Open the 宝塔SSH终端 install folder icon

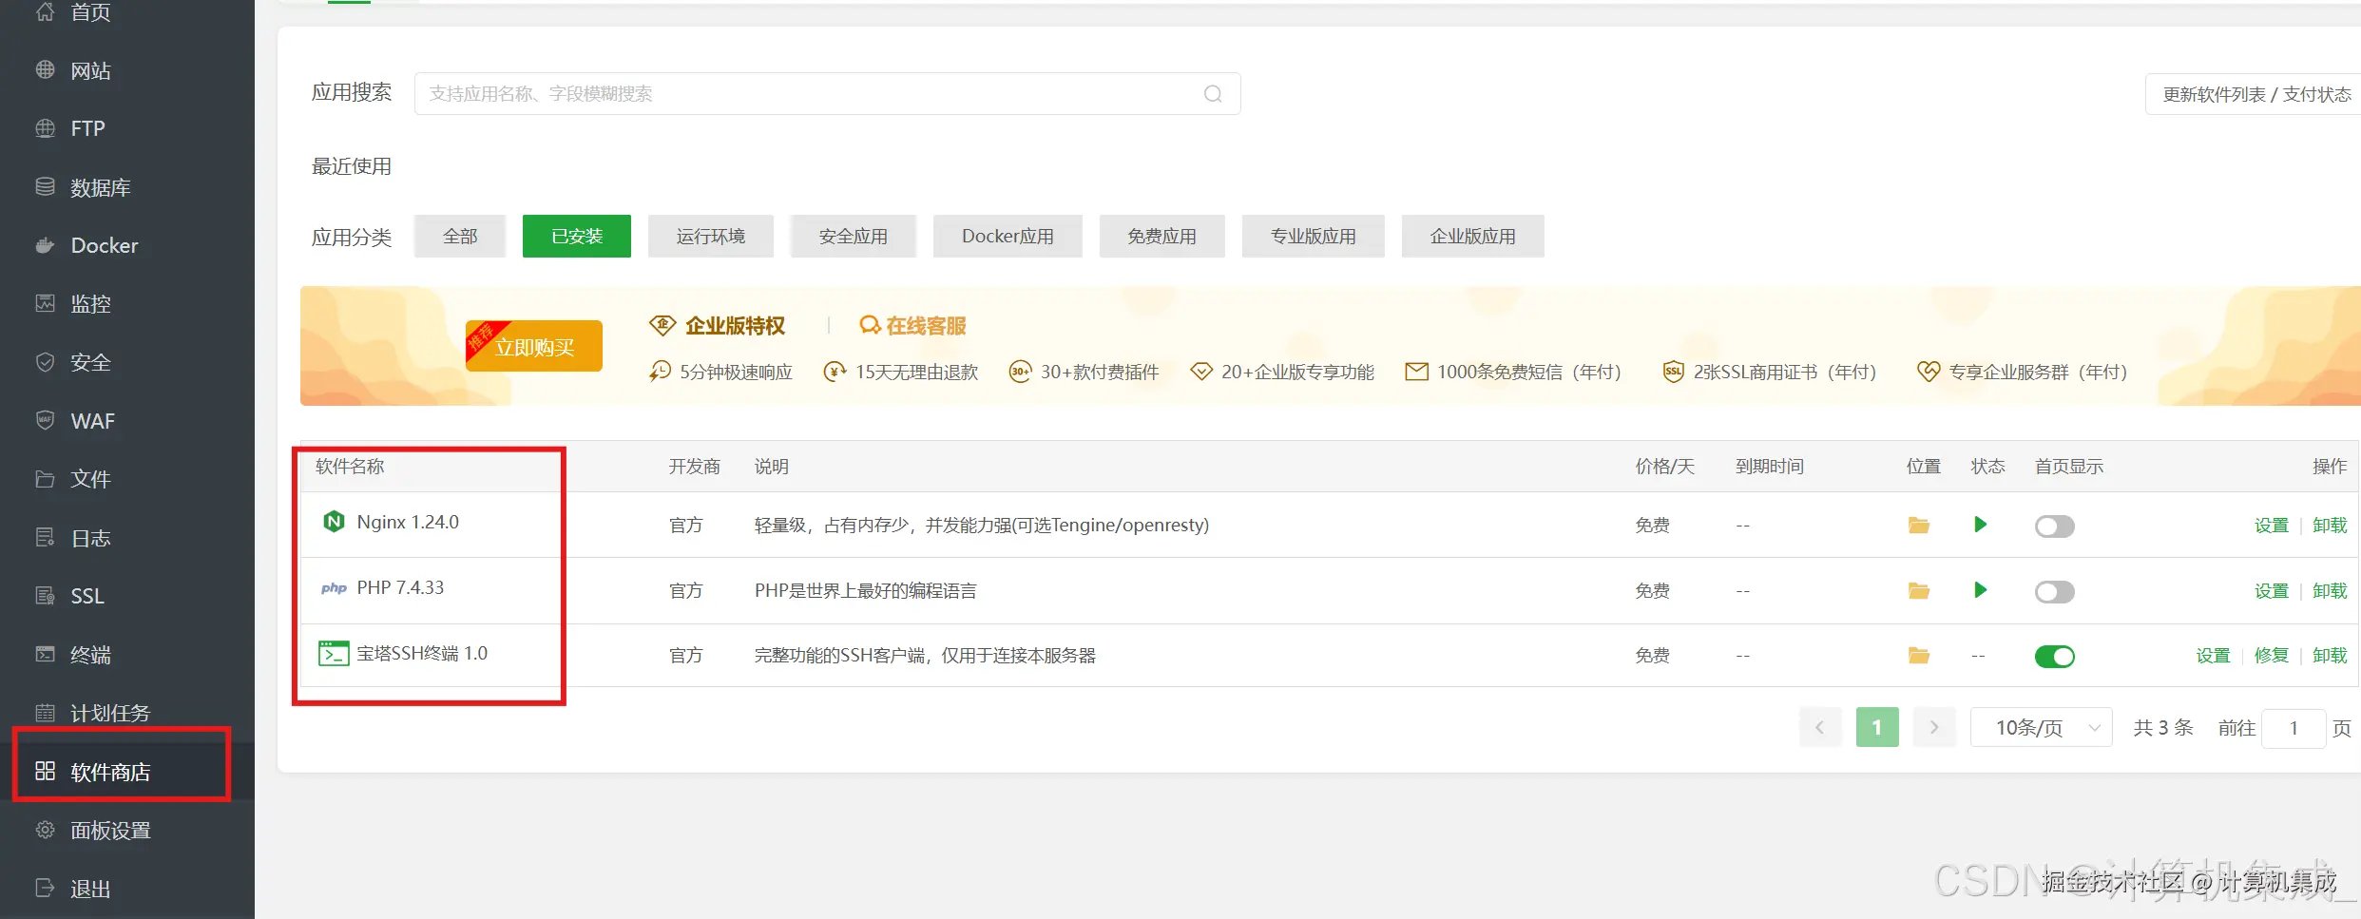tap(1919, 656)
